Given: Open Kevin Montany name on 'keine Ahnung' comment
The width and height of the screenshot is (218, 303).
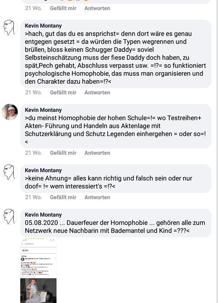Looking at the screenshot, I should click(43, 170).
